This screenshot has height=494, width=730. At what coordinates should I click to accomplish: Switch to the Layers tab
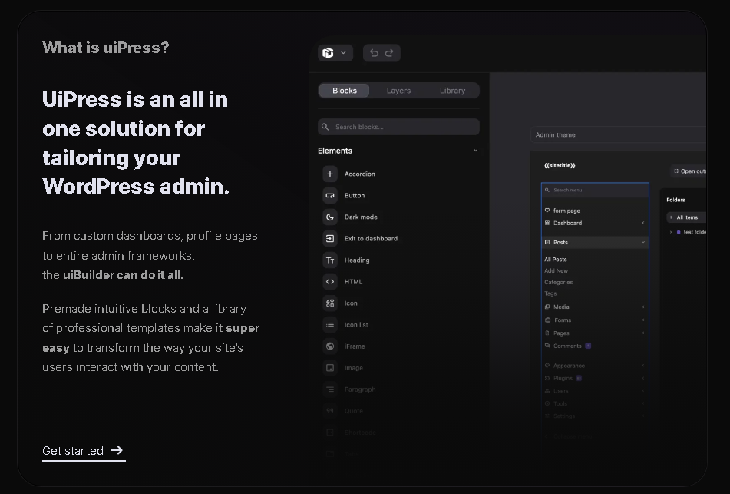[398, 91]
